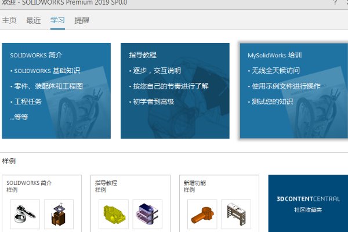This screenshot has height=232, width=348.
Task: Click the SOLIDWORKS 基础知识 bullet text
Action: point(47,71)
